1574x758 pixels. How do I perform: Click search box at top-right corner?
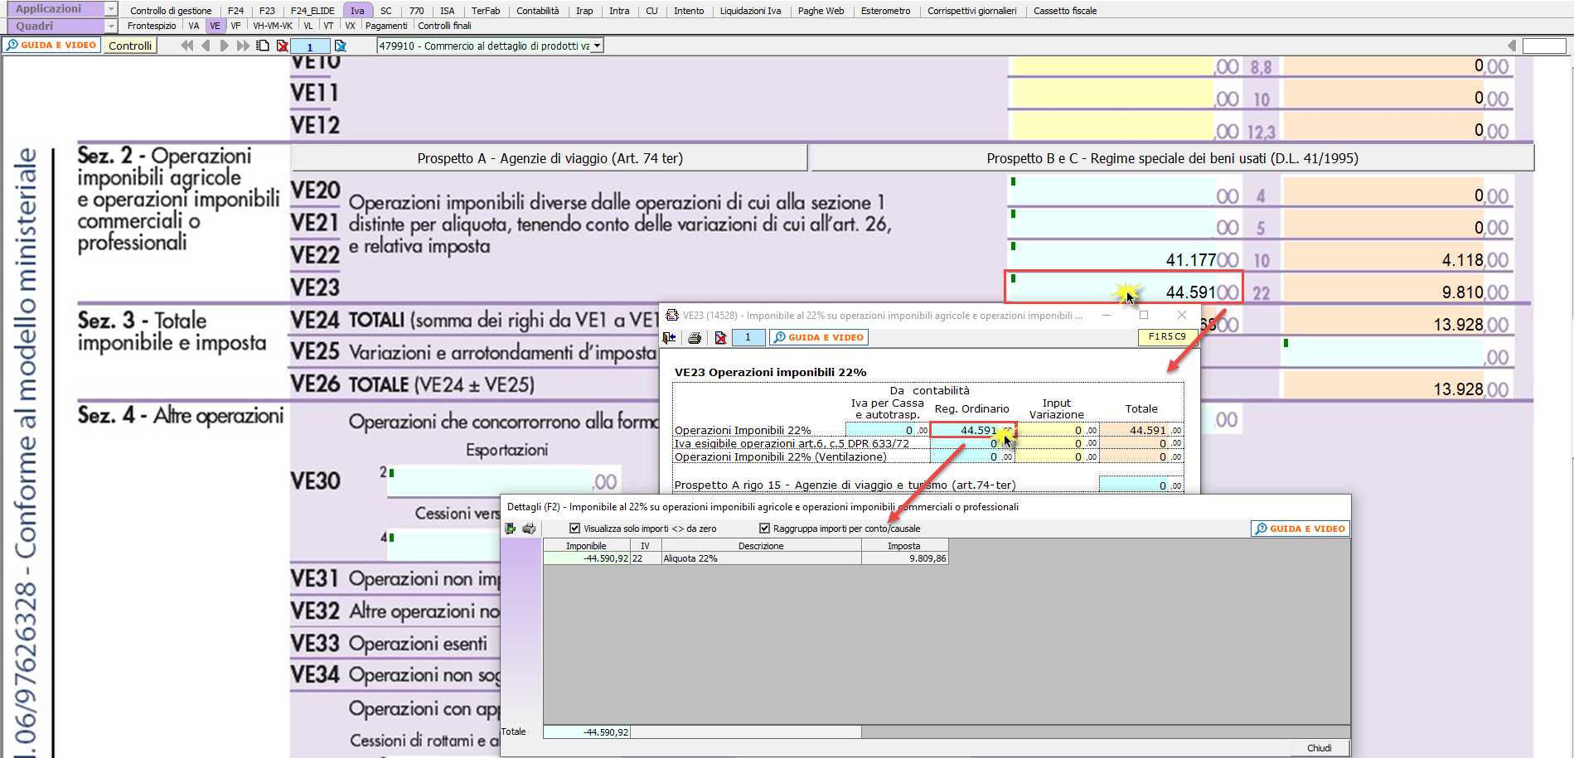coord(1544,46)
